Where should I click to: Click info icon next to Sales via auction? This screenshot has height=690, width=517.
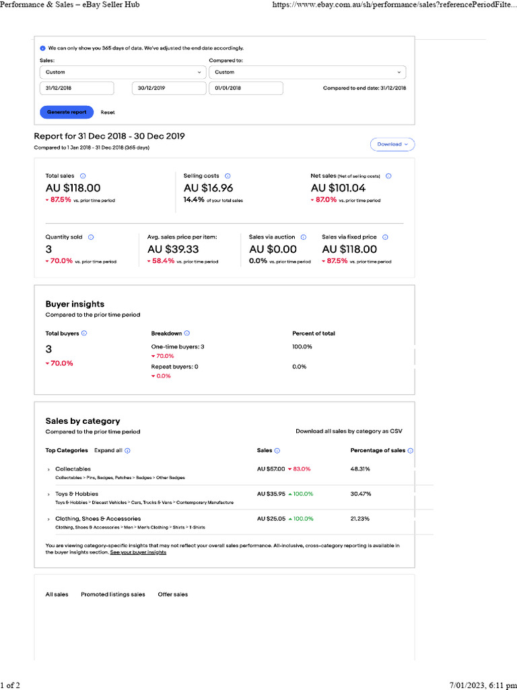click(x=304, y=237)
